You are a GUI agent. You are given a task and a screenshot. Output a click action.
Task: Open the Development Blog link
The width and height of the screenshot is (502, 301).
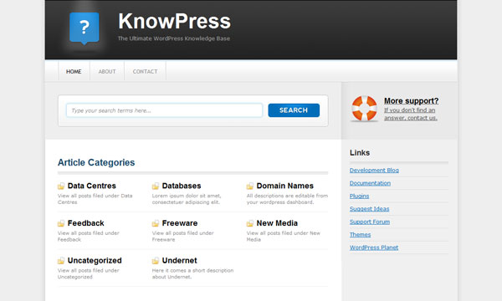pyautogui.click(x=374, y=171)
